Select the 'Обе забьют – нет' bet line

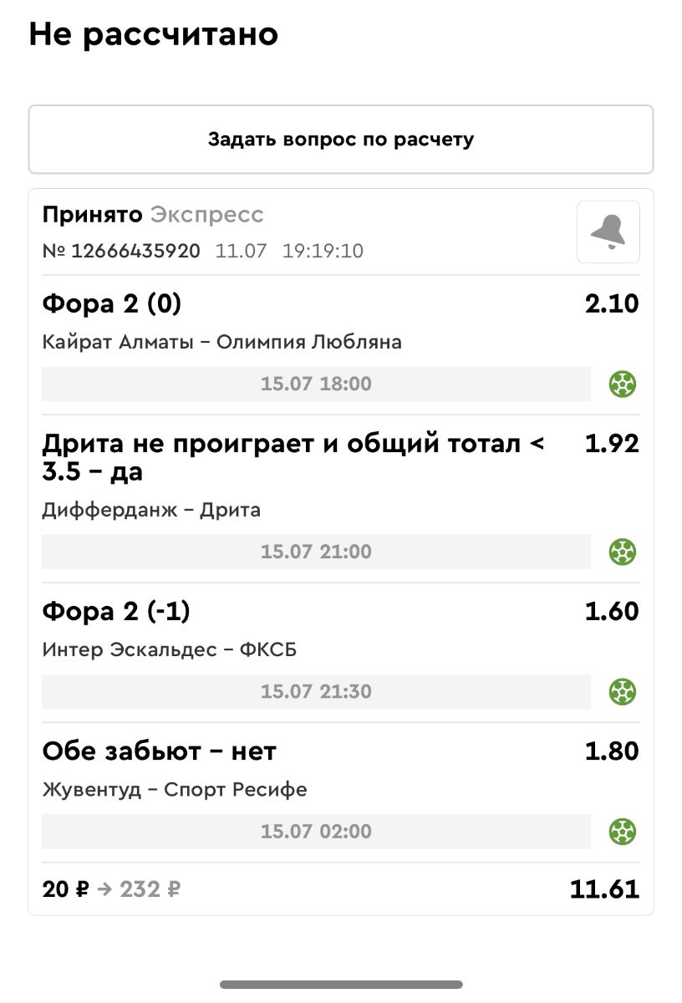(159, 751)
